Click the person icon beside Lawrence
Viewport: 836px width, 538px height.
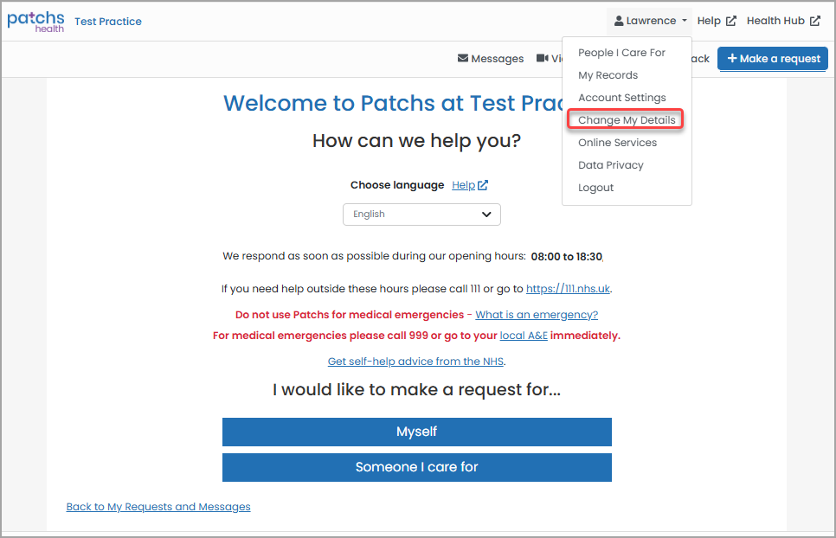(618, 21)
